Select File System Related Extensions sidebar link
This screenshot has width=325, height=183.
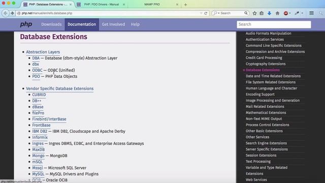[x=271, y=82]
